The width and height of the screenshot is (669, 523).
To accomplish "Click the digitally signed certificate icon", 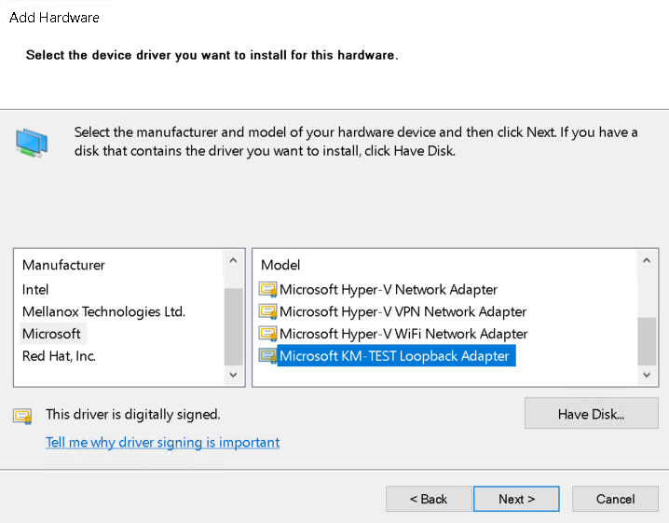I will tap(23, 415).
